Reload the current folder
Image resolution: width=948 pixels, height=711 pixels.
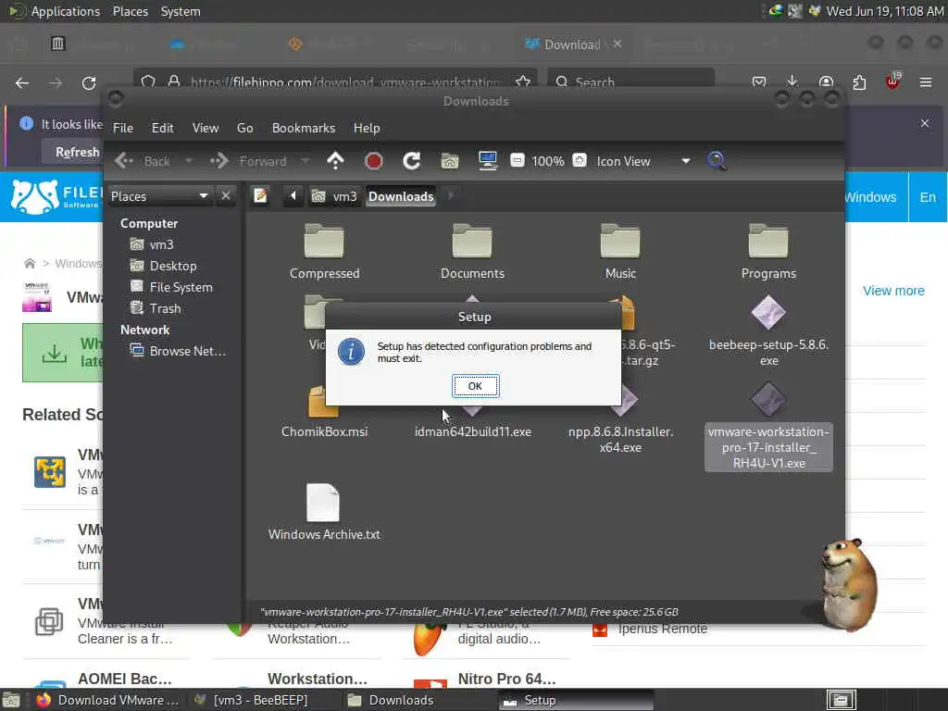click(412, 161)
